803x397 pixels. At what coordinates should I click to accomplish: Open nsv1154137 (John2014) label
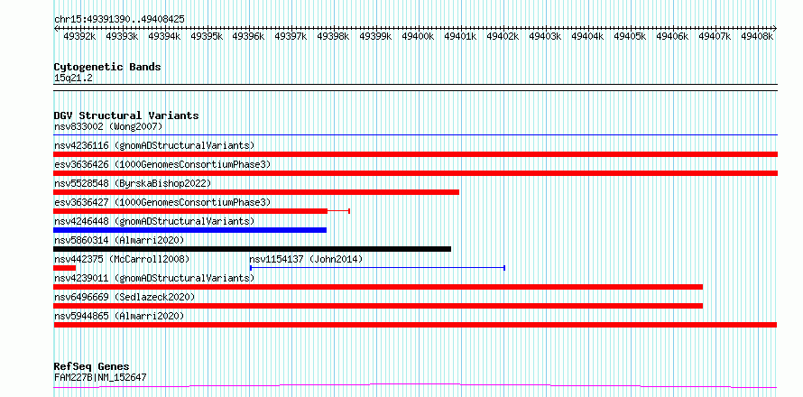coord(306,259)
